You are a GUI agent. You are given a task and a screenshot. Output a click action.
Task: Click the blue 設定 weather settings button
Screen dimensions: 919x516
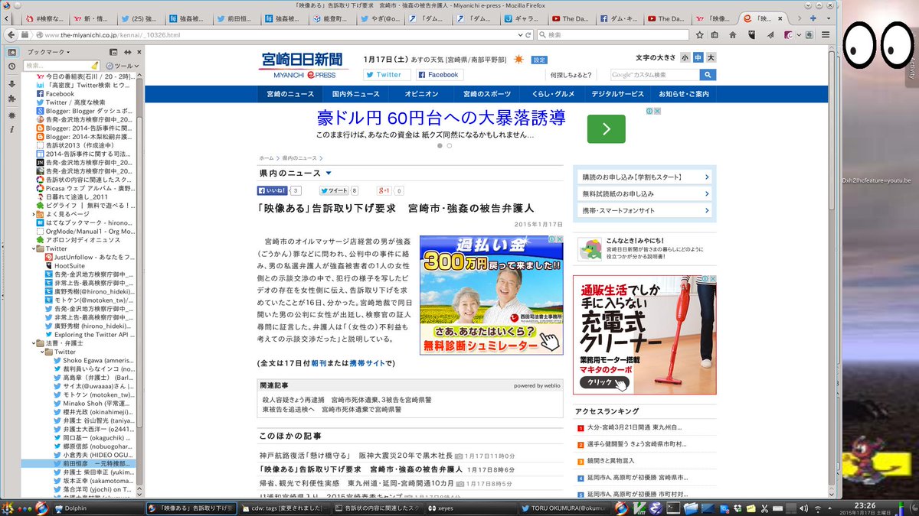(540, 60)
